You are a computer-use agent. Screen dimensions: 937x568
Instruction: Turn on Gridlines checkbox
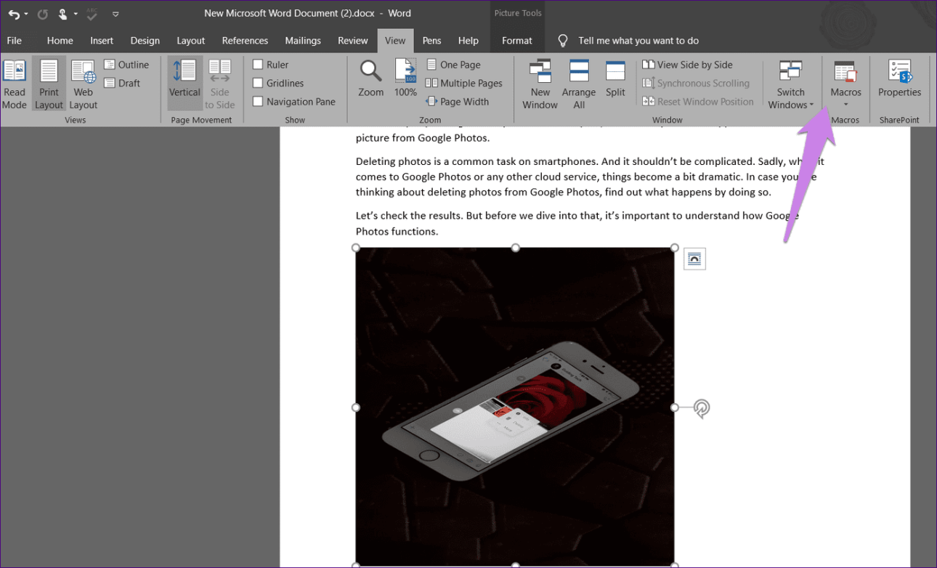(258, 84)
